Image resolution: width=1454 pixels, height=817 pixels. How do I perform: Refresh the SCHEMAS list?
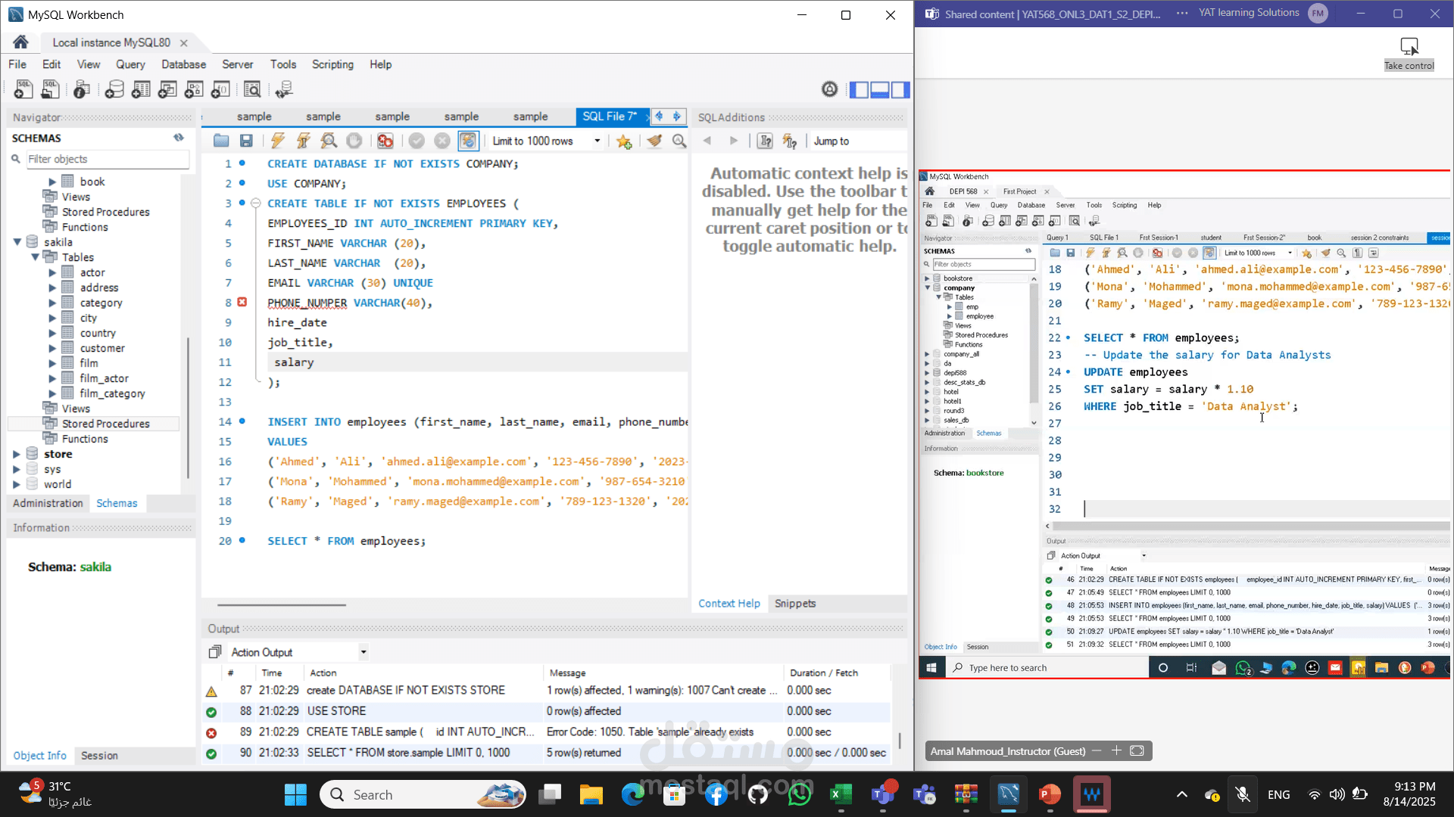pos(179,138)
